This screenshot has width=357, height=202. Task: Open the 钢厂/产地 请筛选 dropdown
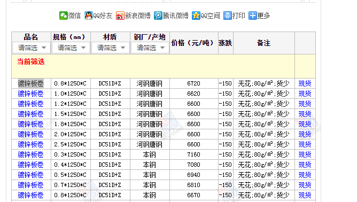click(x=150, y=48)
